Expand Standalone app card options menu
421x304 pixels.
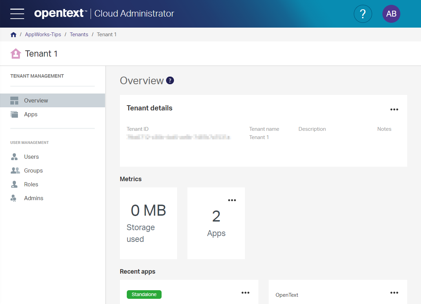[245, 293]
